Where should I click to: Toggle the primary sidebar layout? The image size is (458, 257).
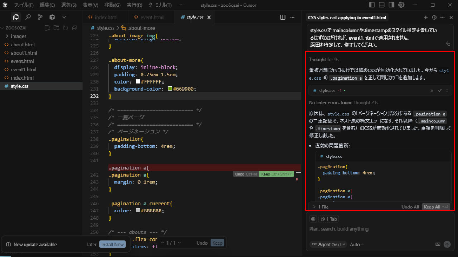click(372, 5)
